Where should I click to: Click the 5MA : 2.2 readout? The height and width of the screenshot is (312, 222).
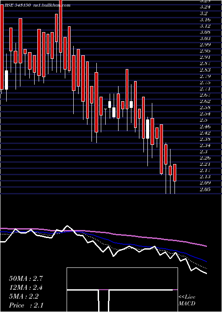24,296
